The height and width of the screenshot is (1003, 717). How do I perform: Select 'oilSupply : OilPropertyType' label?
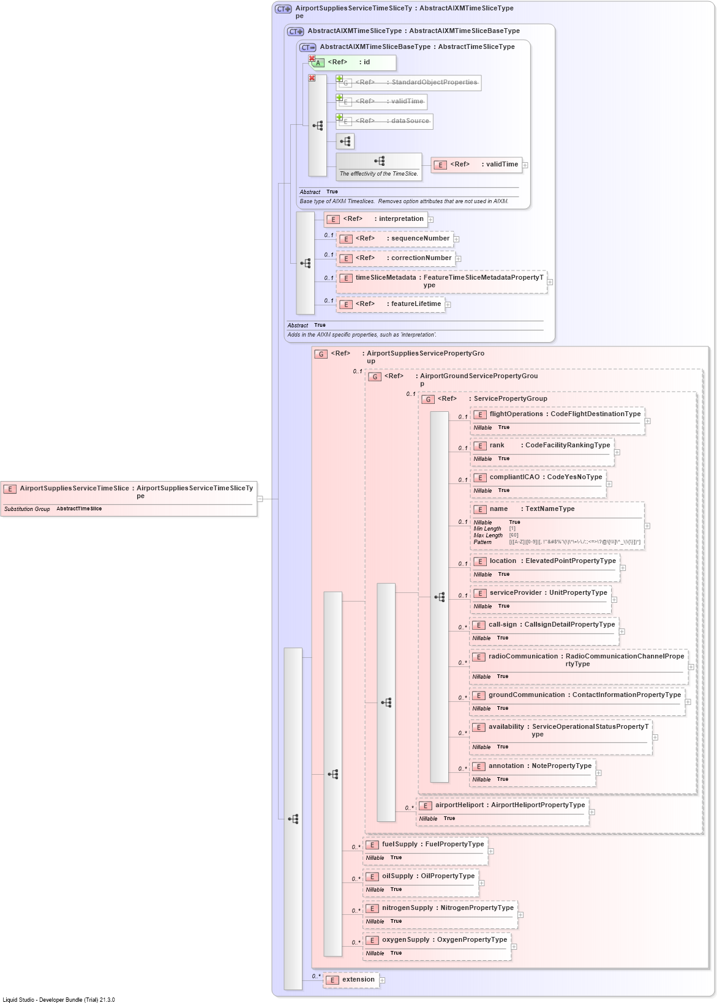(428, 876)
